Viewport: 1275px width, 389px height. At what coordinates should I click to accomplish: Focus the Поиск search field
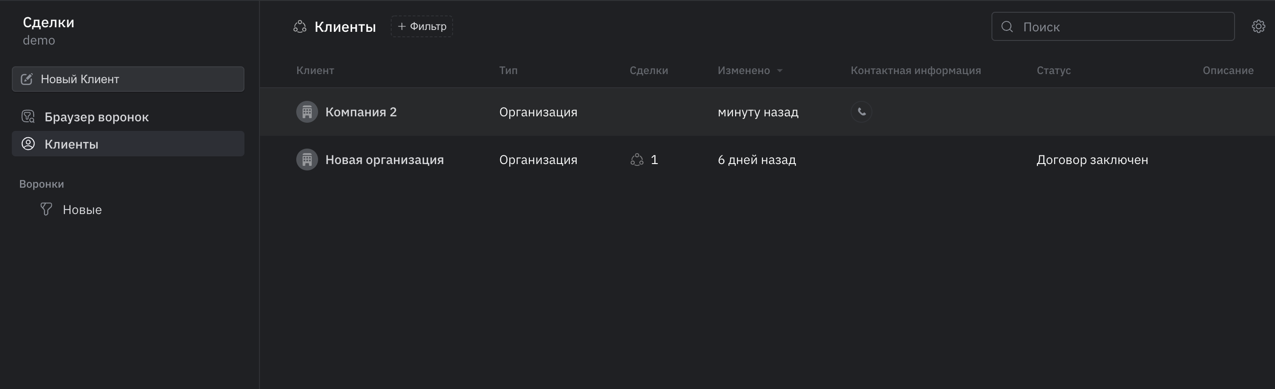1113,27
